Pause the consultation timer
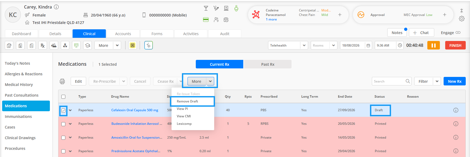Image resolution: width=470 pixels, height=157 pixels. [x=433, y=46]
